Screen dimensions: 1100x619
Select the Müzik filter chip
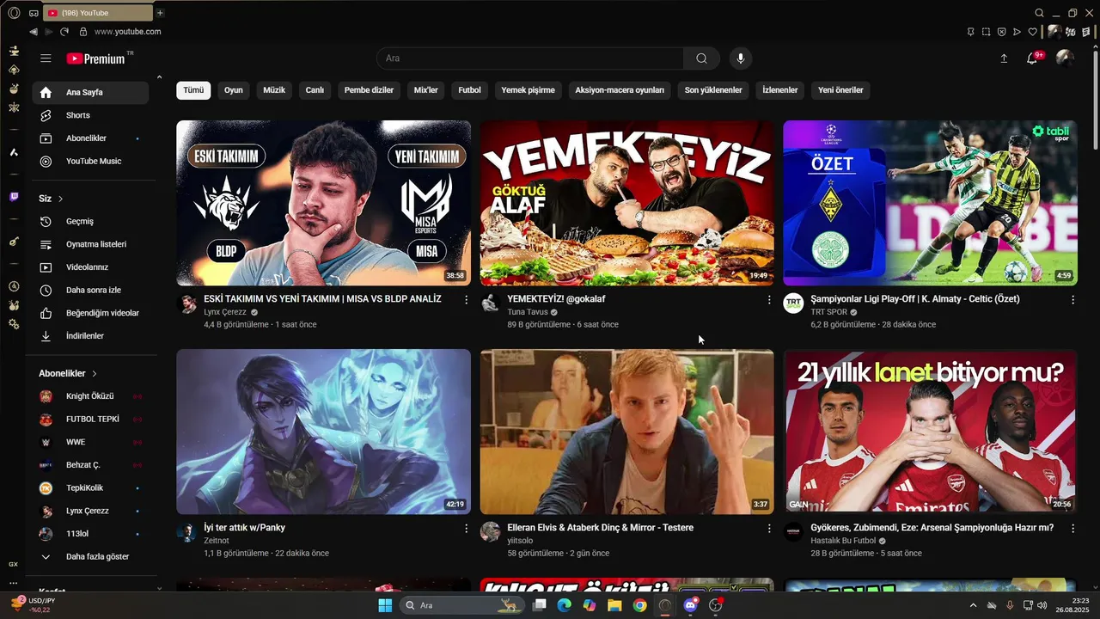pyautogui.click(x=274, y=90)
